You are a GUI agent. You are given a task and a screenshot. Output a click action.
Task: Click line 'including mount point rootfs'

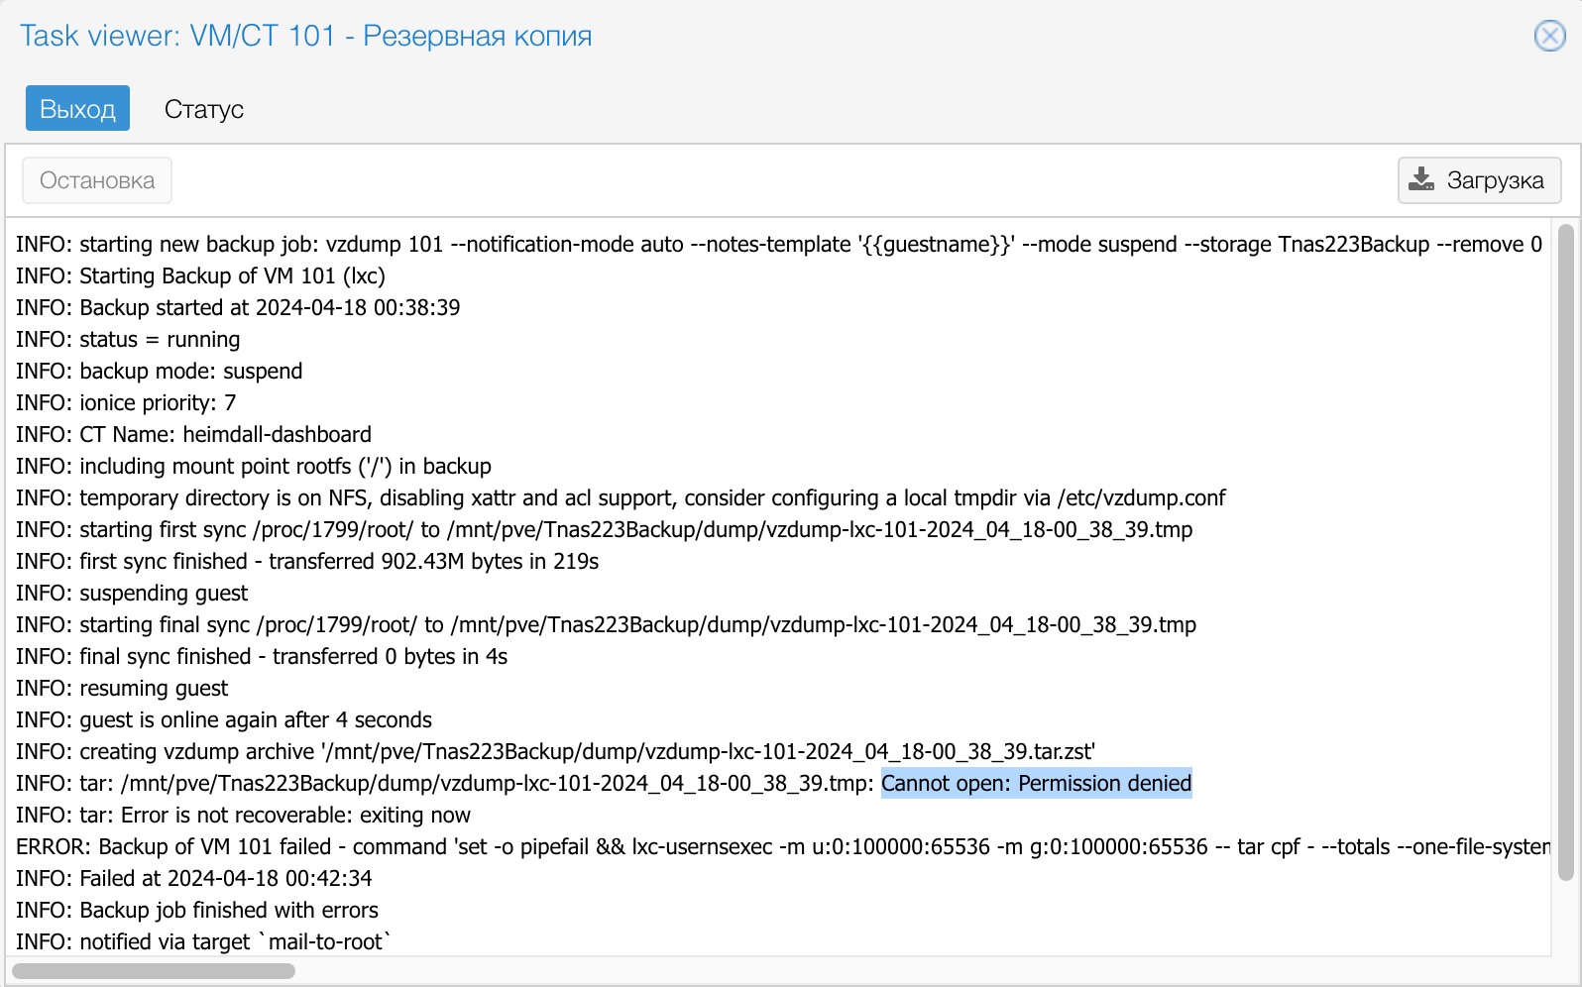point(254,466)
